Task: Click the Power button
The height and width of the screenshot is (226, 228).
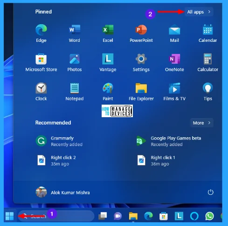Action: (x=210, y=192)
